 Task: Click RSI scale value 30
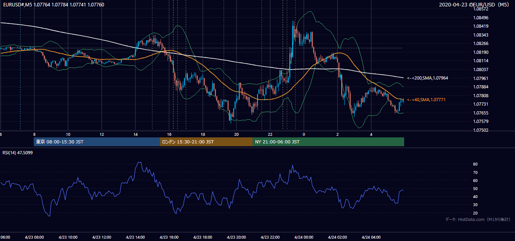(476, 204)
